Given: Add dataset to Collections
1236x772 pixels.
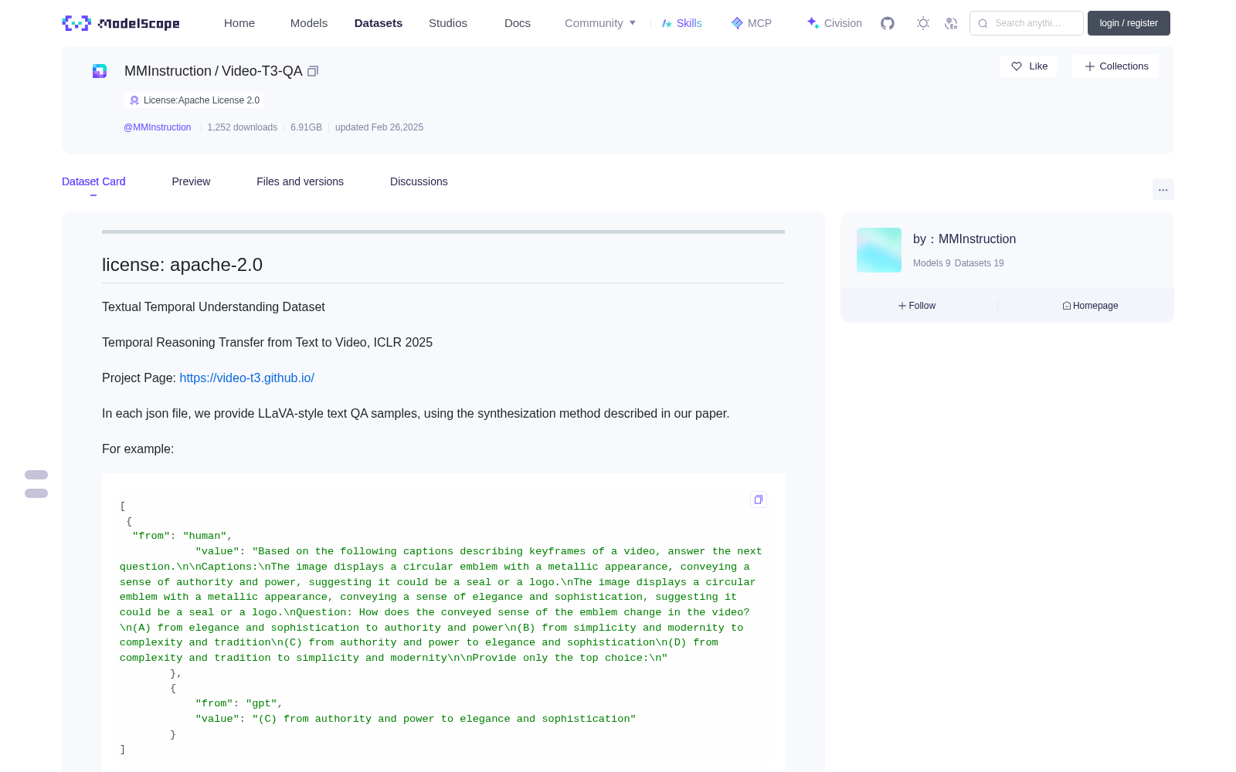Looking at the screenshot, I should pyautogui.click(x=1115, y=66).
